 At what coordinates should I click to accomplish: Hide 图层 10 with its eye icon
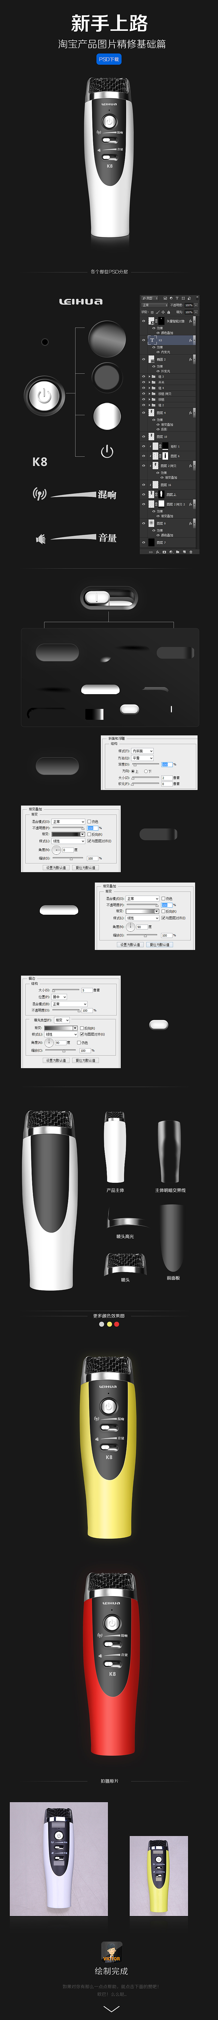pos(144,437)
